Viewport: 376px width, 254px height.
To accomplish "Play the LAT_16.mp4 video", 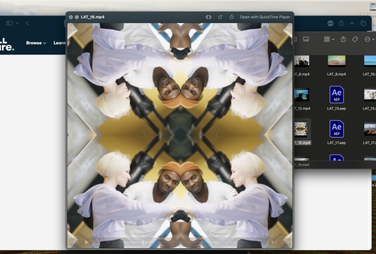I will [x=87, y=242].
